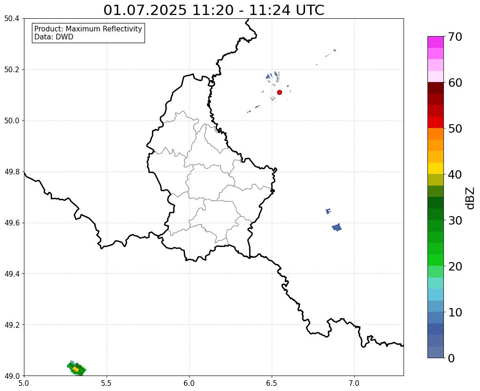Click the x-axis label 6.0
Screen dimensions: 480x391
tap(189, 383)
